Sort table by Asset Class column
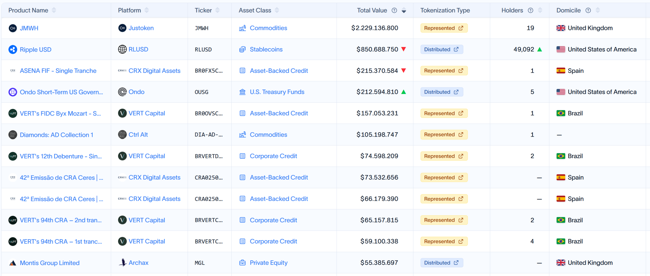This screenshot has height=276, width=650. pos(277,10)
